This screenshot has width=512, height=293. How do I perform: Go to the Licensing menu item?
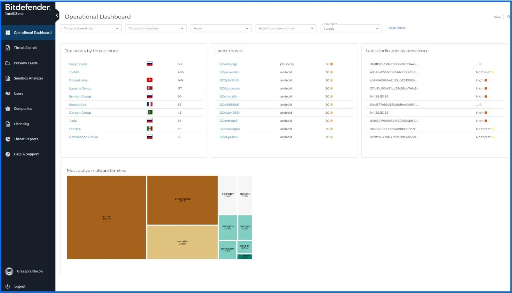point(21,124)
